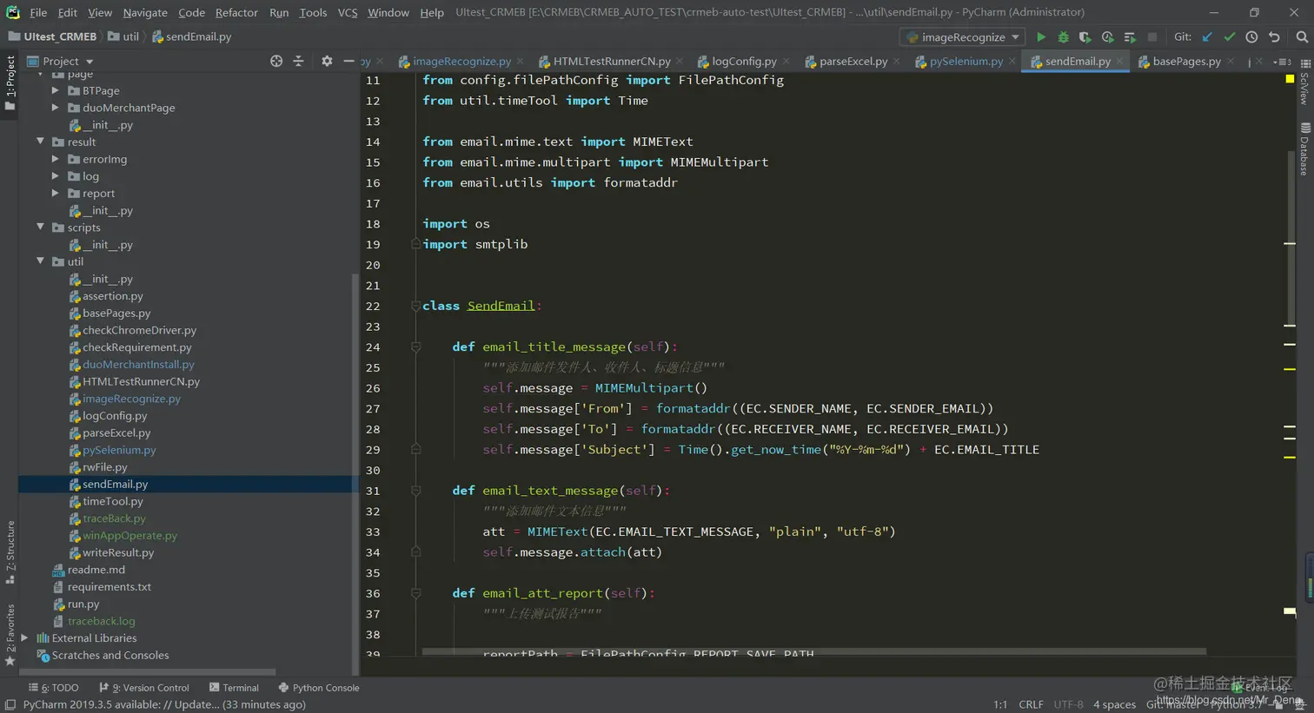
Task: Collapse the util folder
Action: click(40, 261)
